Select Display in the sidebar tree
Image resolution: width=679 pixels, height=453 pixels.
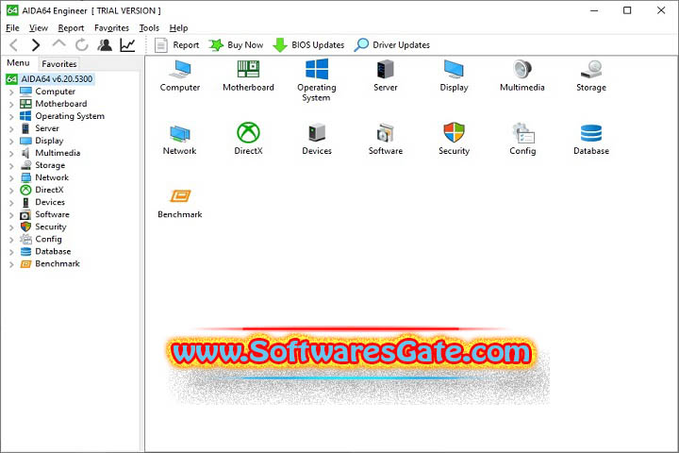(x=49, y=141)
